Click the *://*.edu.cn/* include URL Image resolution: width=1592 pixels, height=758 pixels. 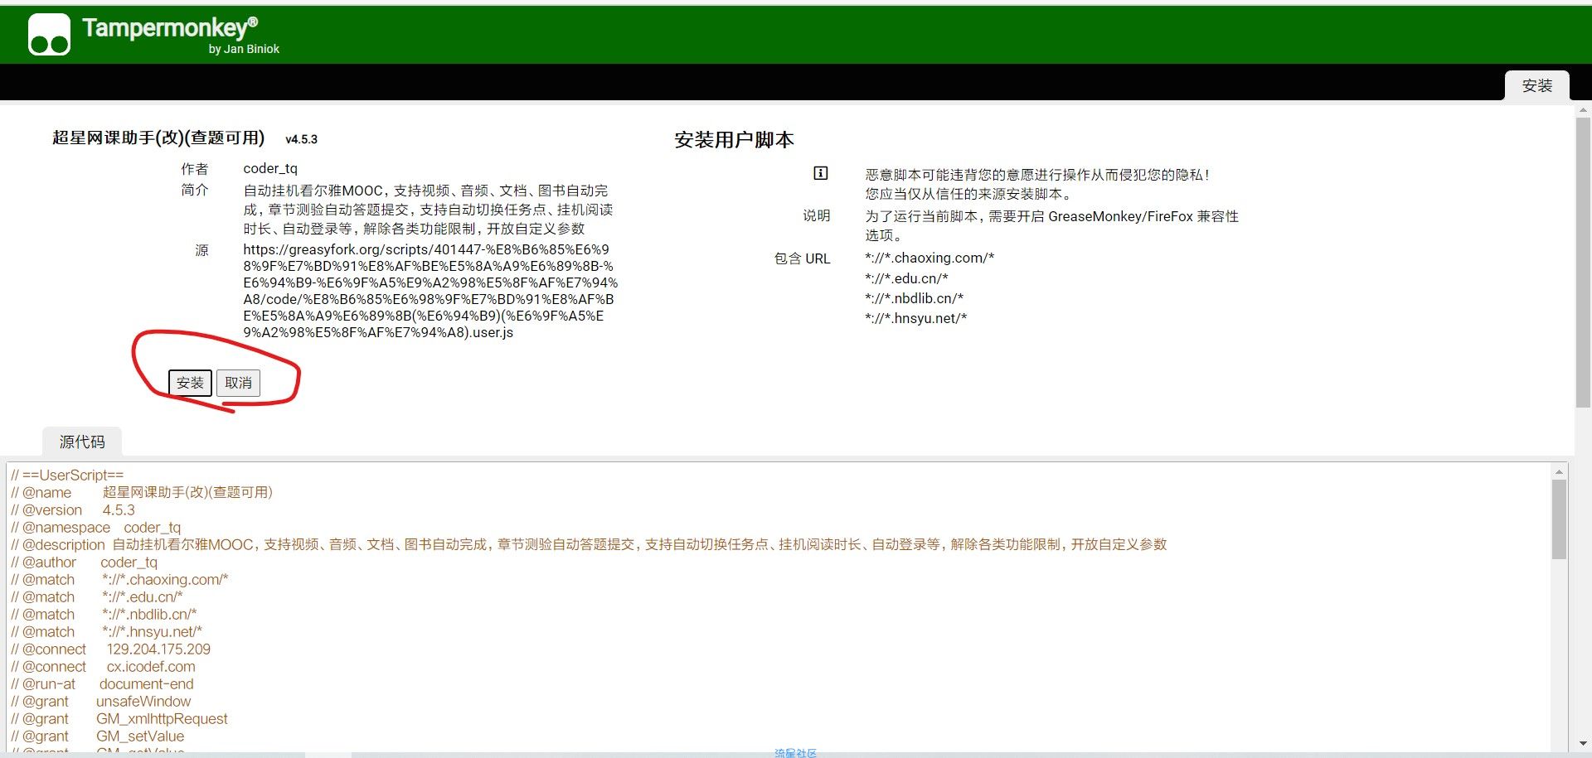906,278
